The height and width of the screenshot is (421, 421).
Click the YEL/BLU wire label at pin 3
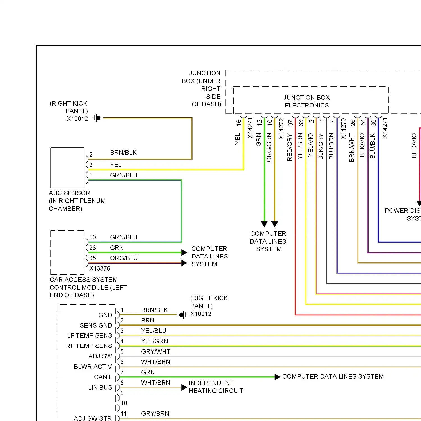[x=154, y=331]
